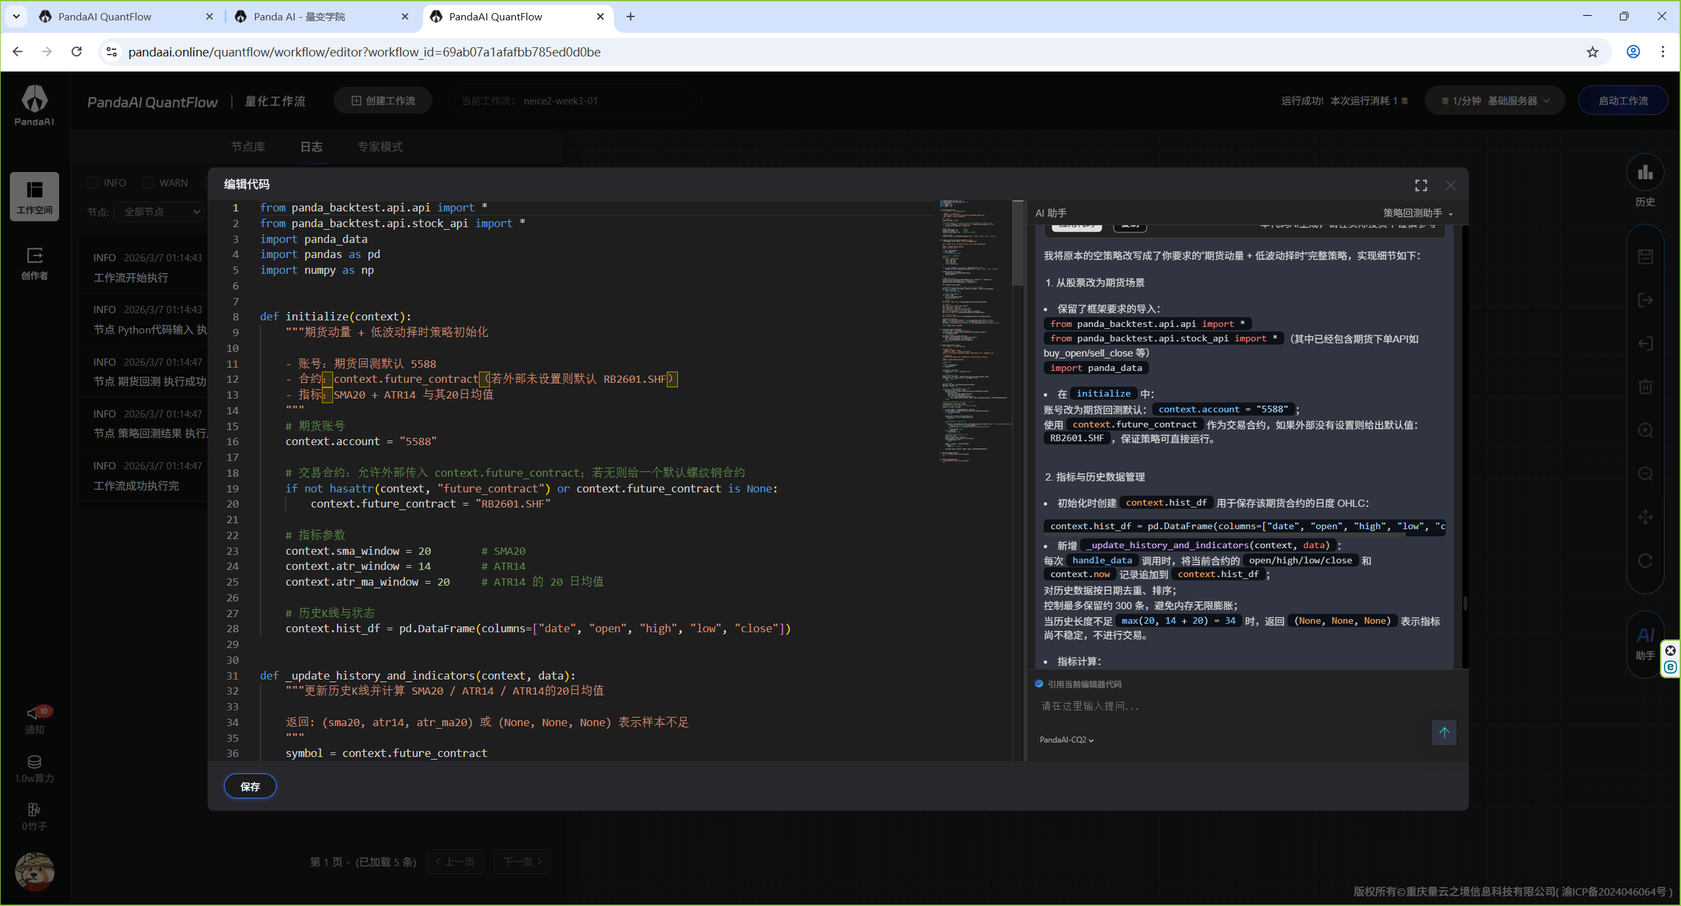Toggle fullscreen for the code editor dialog
The width and height of the screenshot is (1681, 906).
[1421, 186]
